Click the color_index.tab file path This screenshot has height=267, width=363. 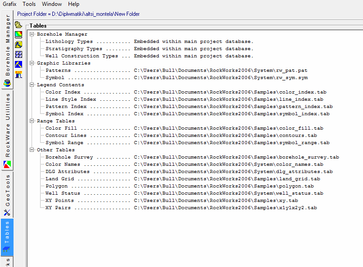click(x=230, y=92)
